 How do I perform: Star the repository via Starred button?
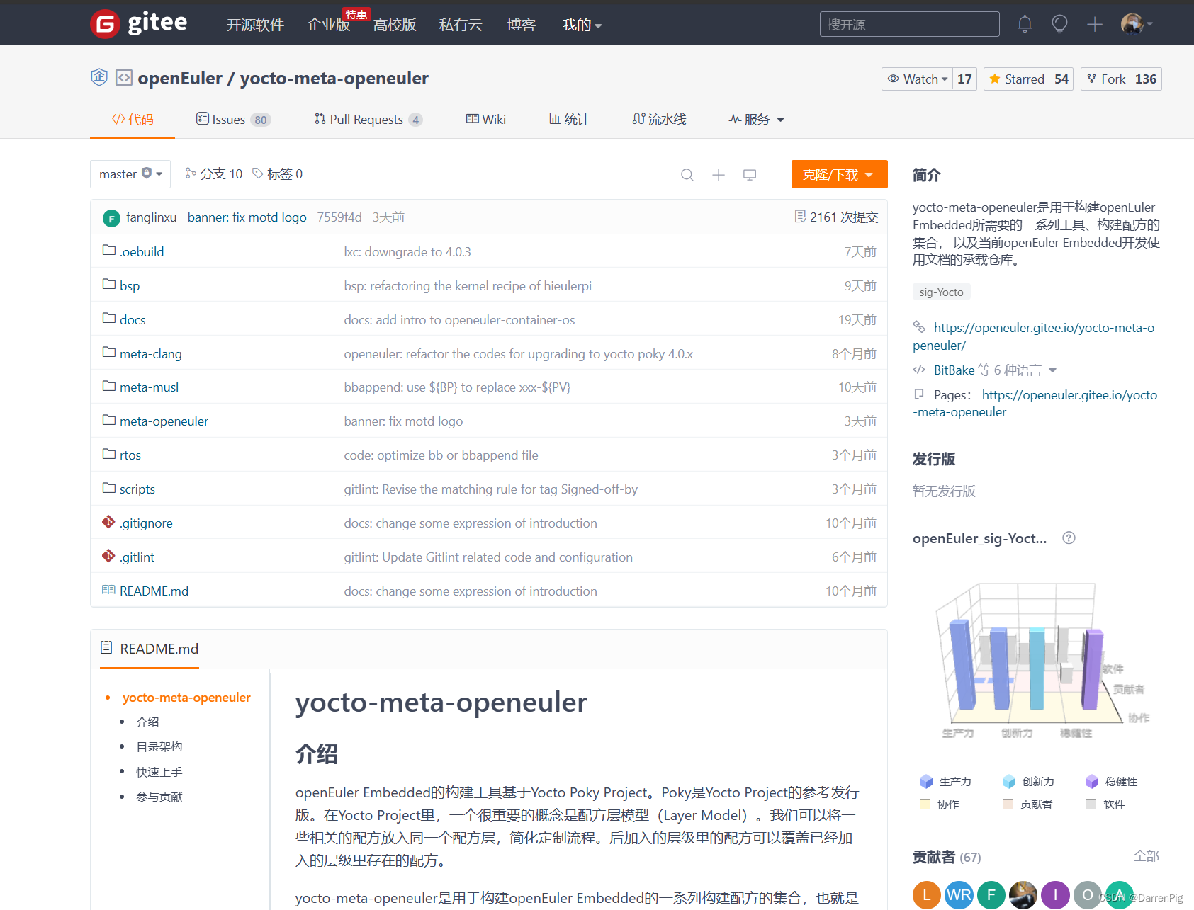1017,79
